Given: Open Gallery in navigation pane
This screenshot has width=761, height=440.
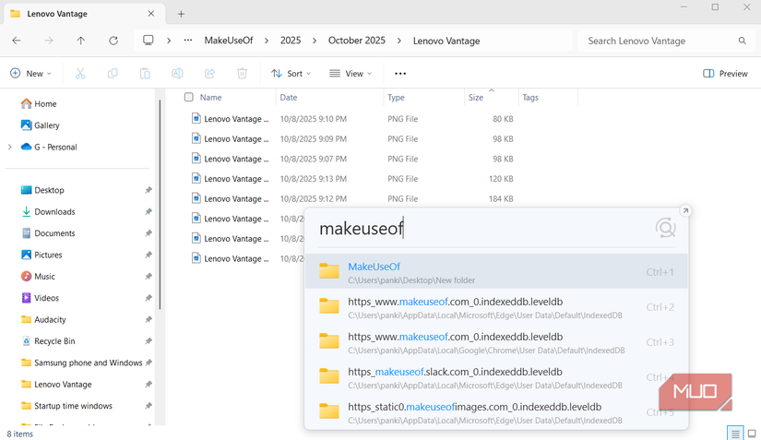Looking at the screenshot, I should (x=41, y=125).
